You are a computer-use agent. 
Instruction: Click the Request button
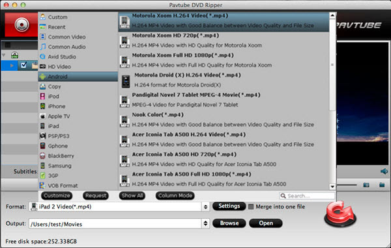[x=96, y=195]
